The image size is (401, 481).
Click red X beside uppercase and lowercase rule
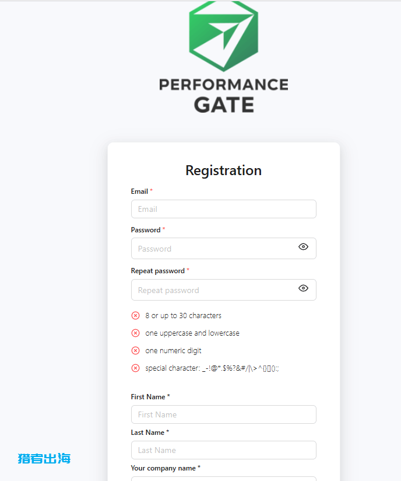pos(135,333)
